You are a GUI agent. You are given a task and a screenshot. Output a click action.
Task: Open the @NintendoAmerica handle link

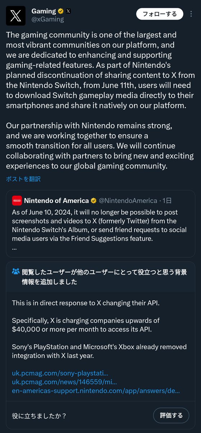[x=128, y=200]
